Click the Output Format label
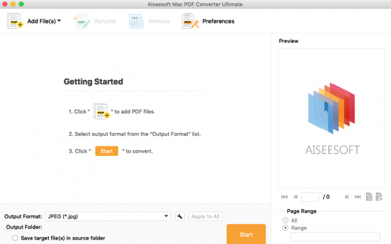The height and width of the screenshot is (244, 391). click(23, 217)
